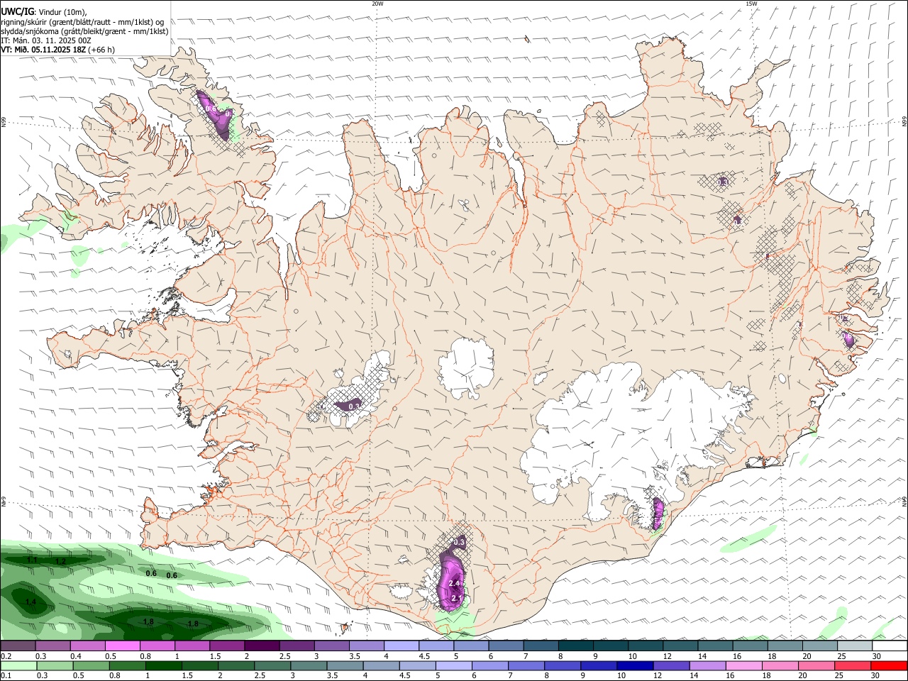Click the '20W' longitude label
The image size is (908, 681).
[x=377, y=4]
